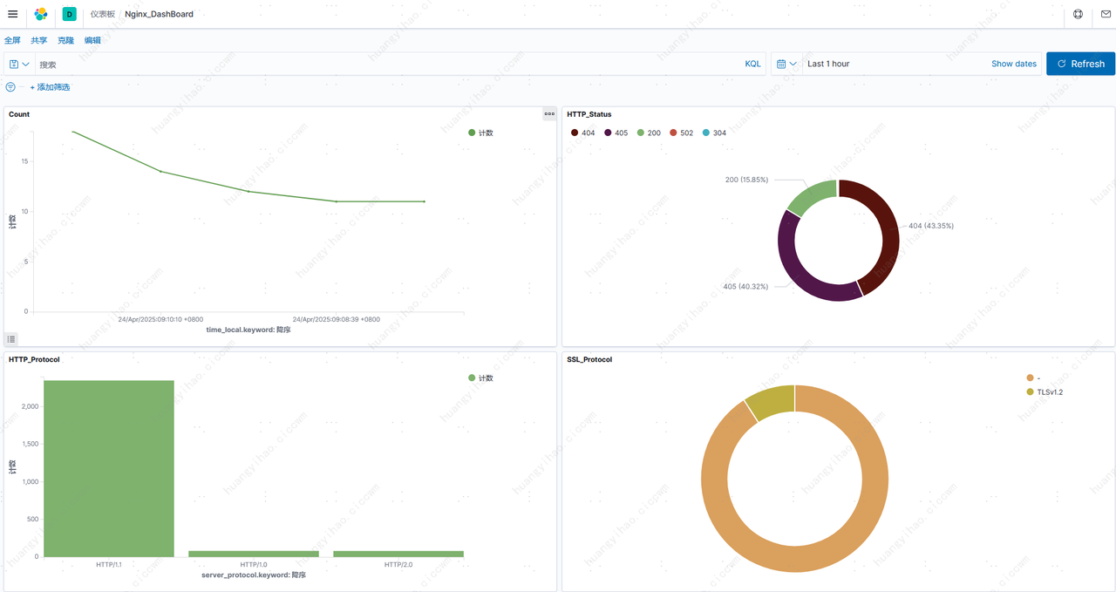Expand the saved query dropdown
Screen dimensions: 1116x592
click(19, 64)
